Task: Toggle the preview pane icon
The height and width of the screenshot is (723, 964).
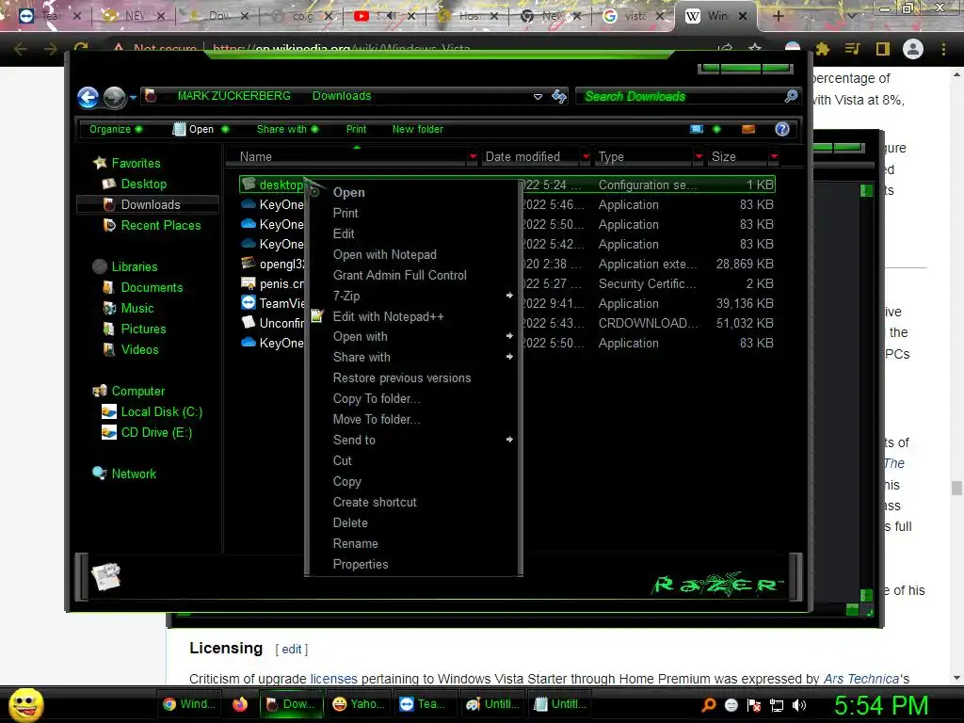Action: click(x=748, y=129)
